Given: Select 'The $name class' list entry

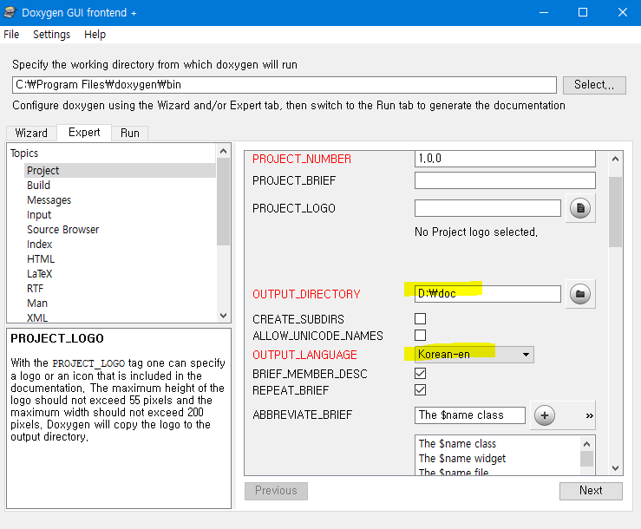Looking at the screenshot, I should (457, 443).
